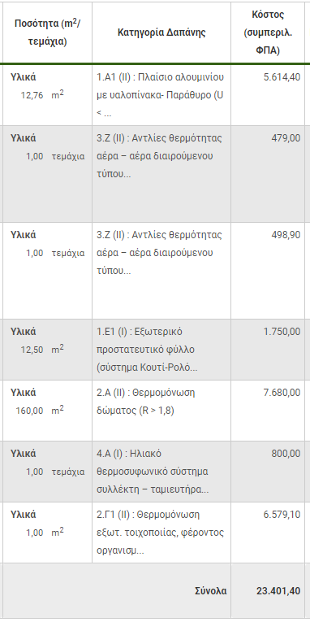Click the 5.614,40 cost cell
The width and height of the screenshot is (310, 622).
pyautogui.click(x=282, y=77)
